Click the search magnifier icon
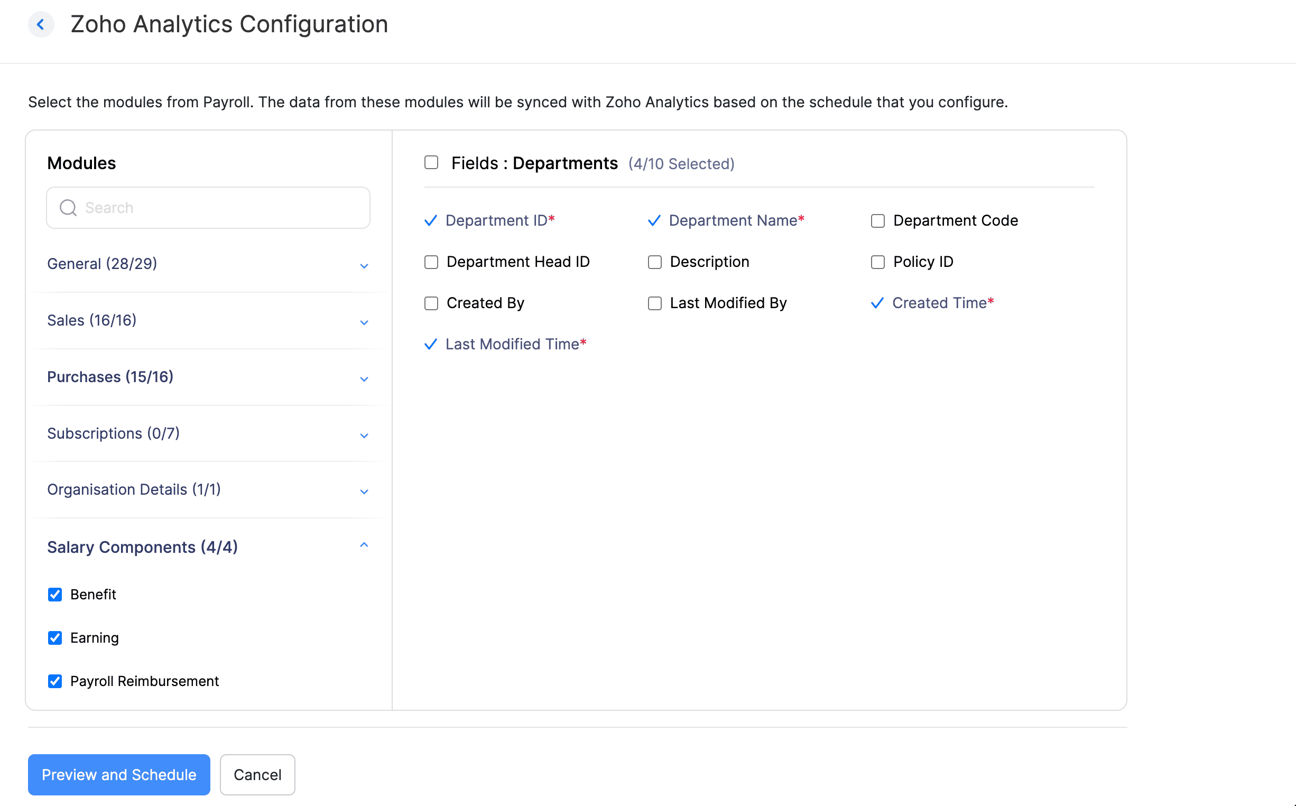 pos(68,207)
